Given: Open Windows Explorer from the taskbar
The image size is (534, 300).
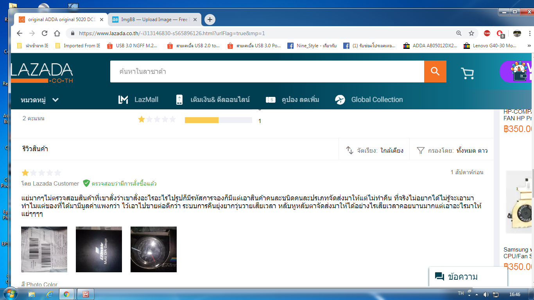Looking at the screenshot, I should point(32,294).
